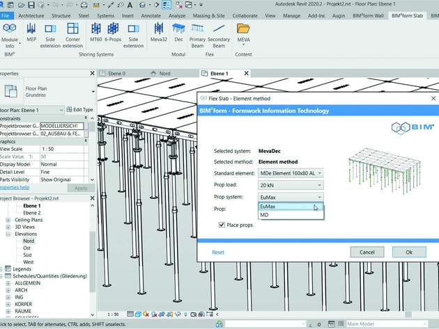The width and height of the screenshot is (439, 329).
Task: Expand the ALLGEMEIN schedule group
Action: 8,283
